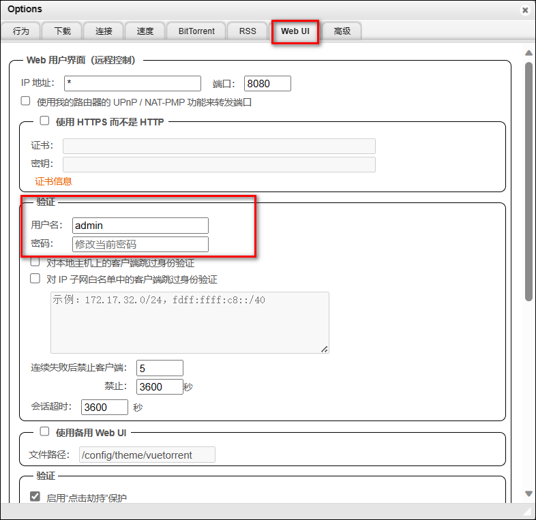536x520 pixels.
Task: Open the RSS tab
Action: point(248,31)
